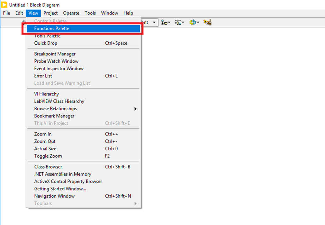Select Functions Palette from View menu
Screen dimensions: 325x225
click(52, 28)
